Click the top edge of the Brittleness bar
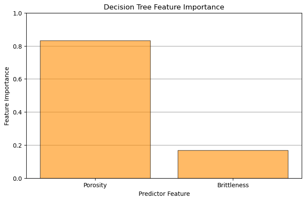The width and height of the screenshot is (306, 201). (233, 150)
